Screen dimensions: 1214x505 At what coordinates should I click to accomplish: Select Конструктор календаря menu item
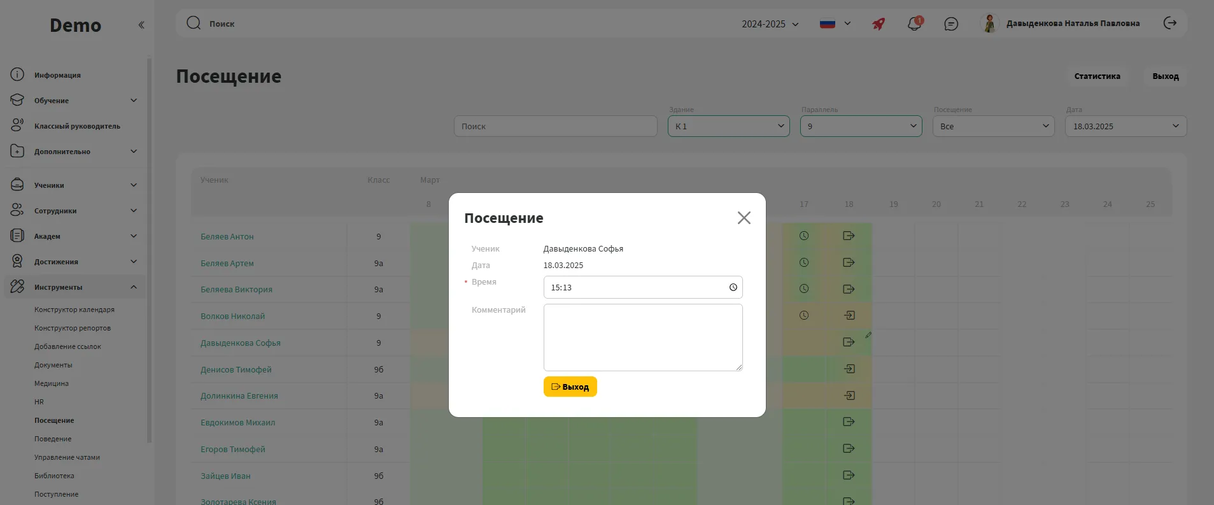point(74,309)
